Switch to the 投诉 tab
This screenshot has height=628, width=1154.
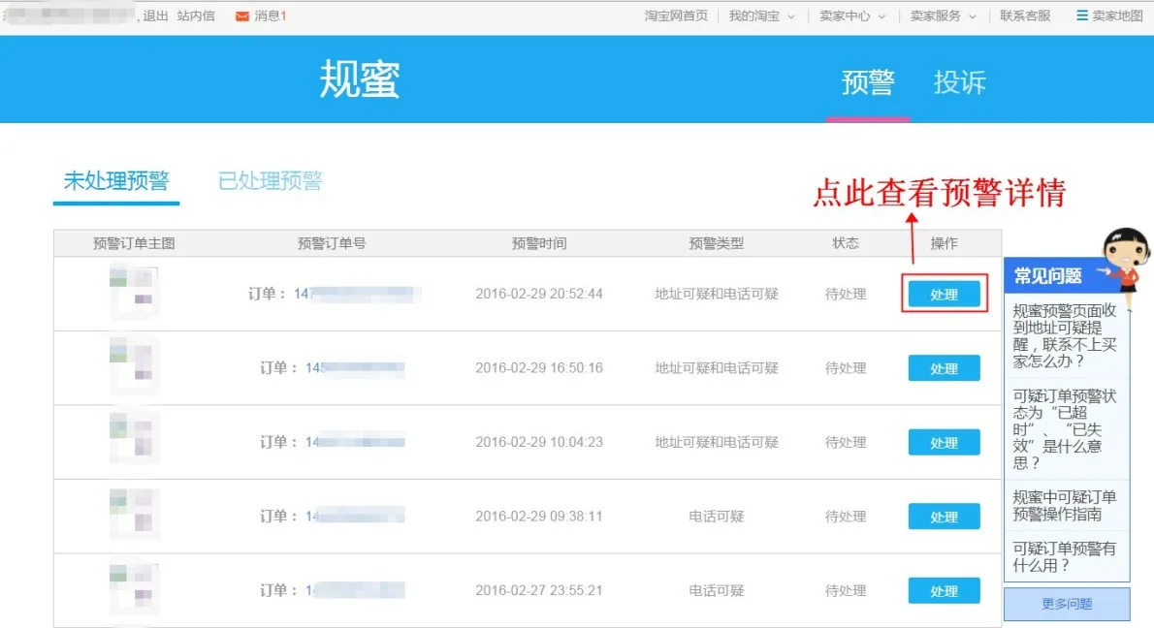click(x=959, y=83)
